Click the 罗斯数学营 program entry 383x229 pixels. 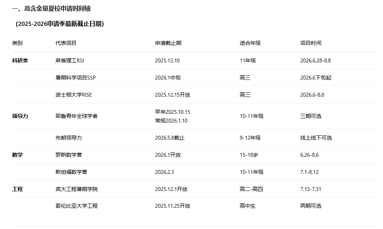68,155
